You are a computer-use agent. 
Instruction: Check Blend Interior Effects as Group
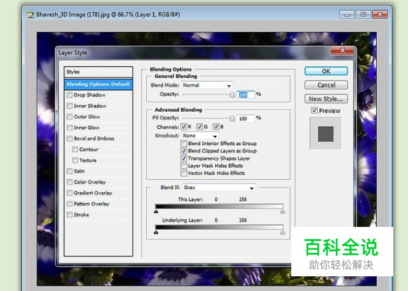[184, 143]
